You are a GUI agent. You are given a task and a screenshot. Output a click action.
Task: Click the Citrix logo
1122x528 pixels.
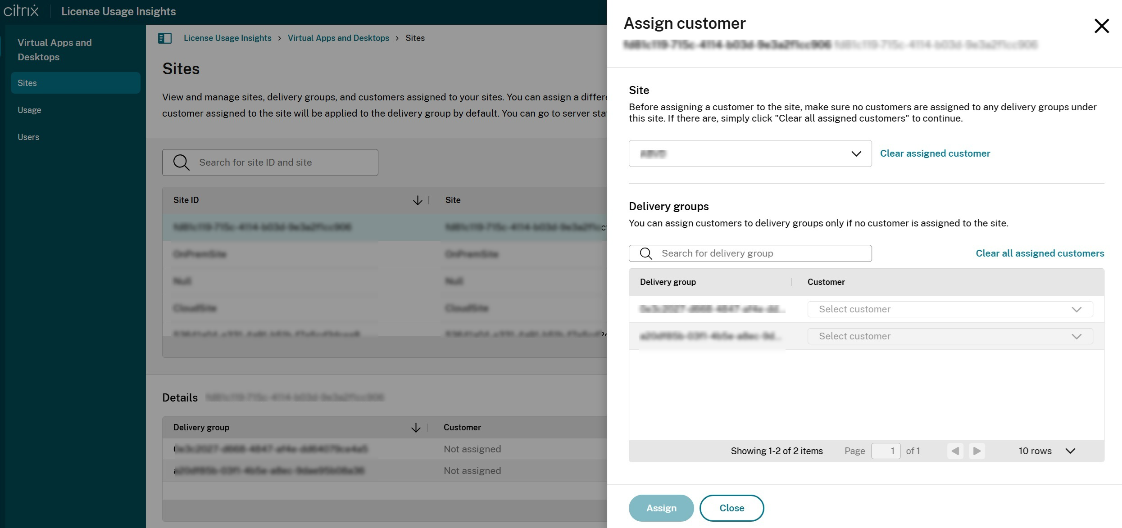(x=21, y=11)
